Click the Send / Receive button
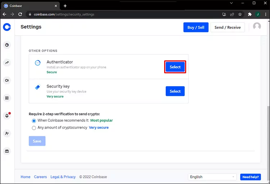Image resolution: width=270 pixels, height=184 pixels. (228, 27)
